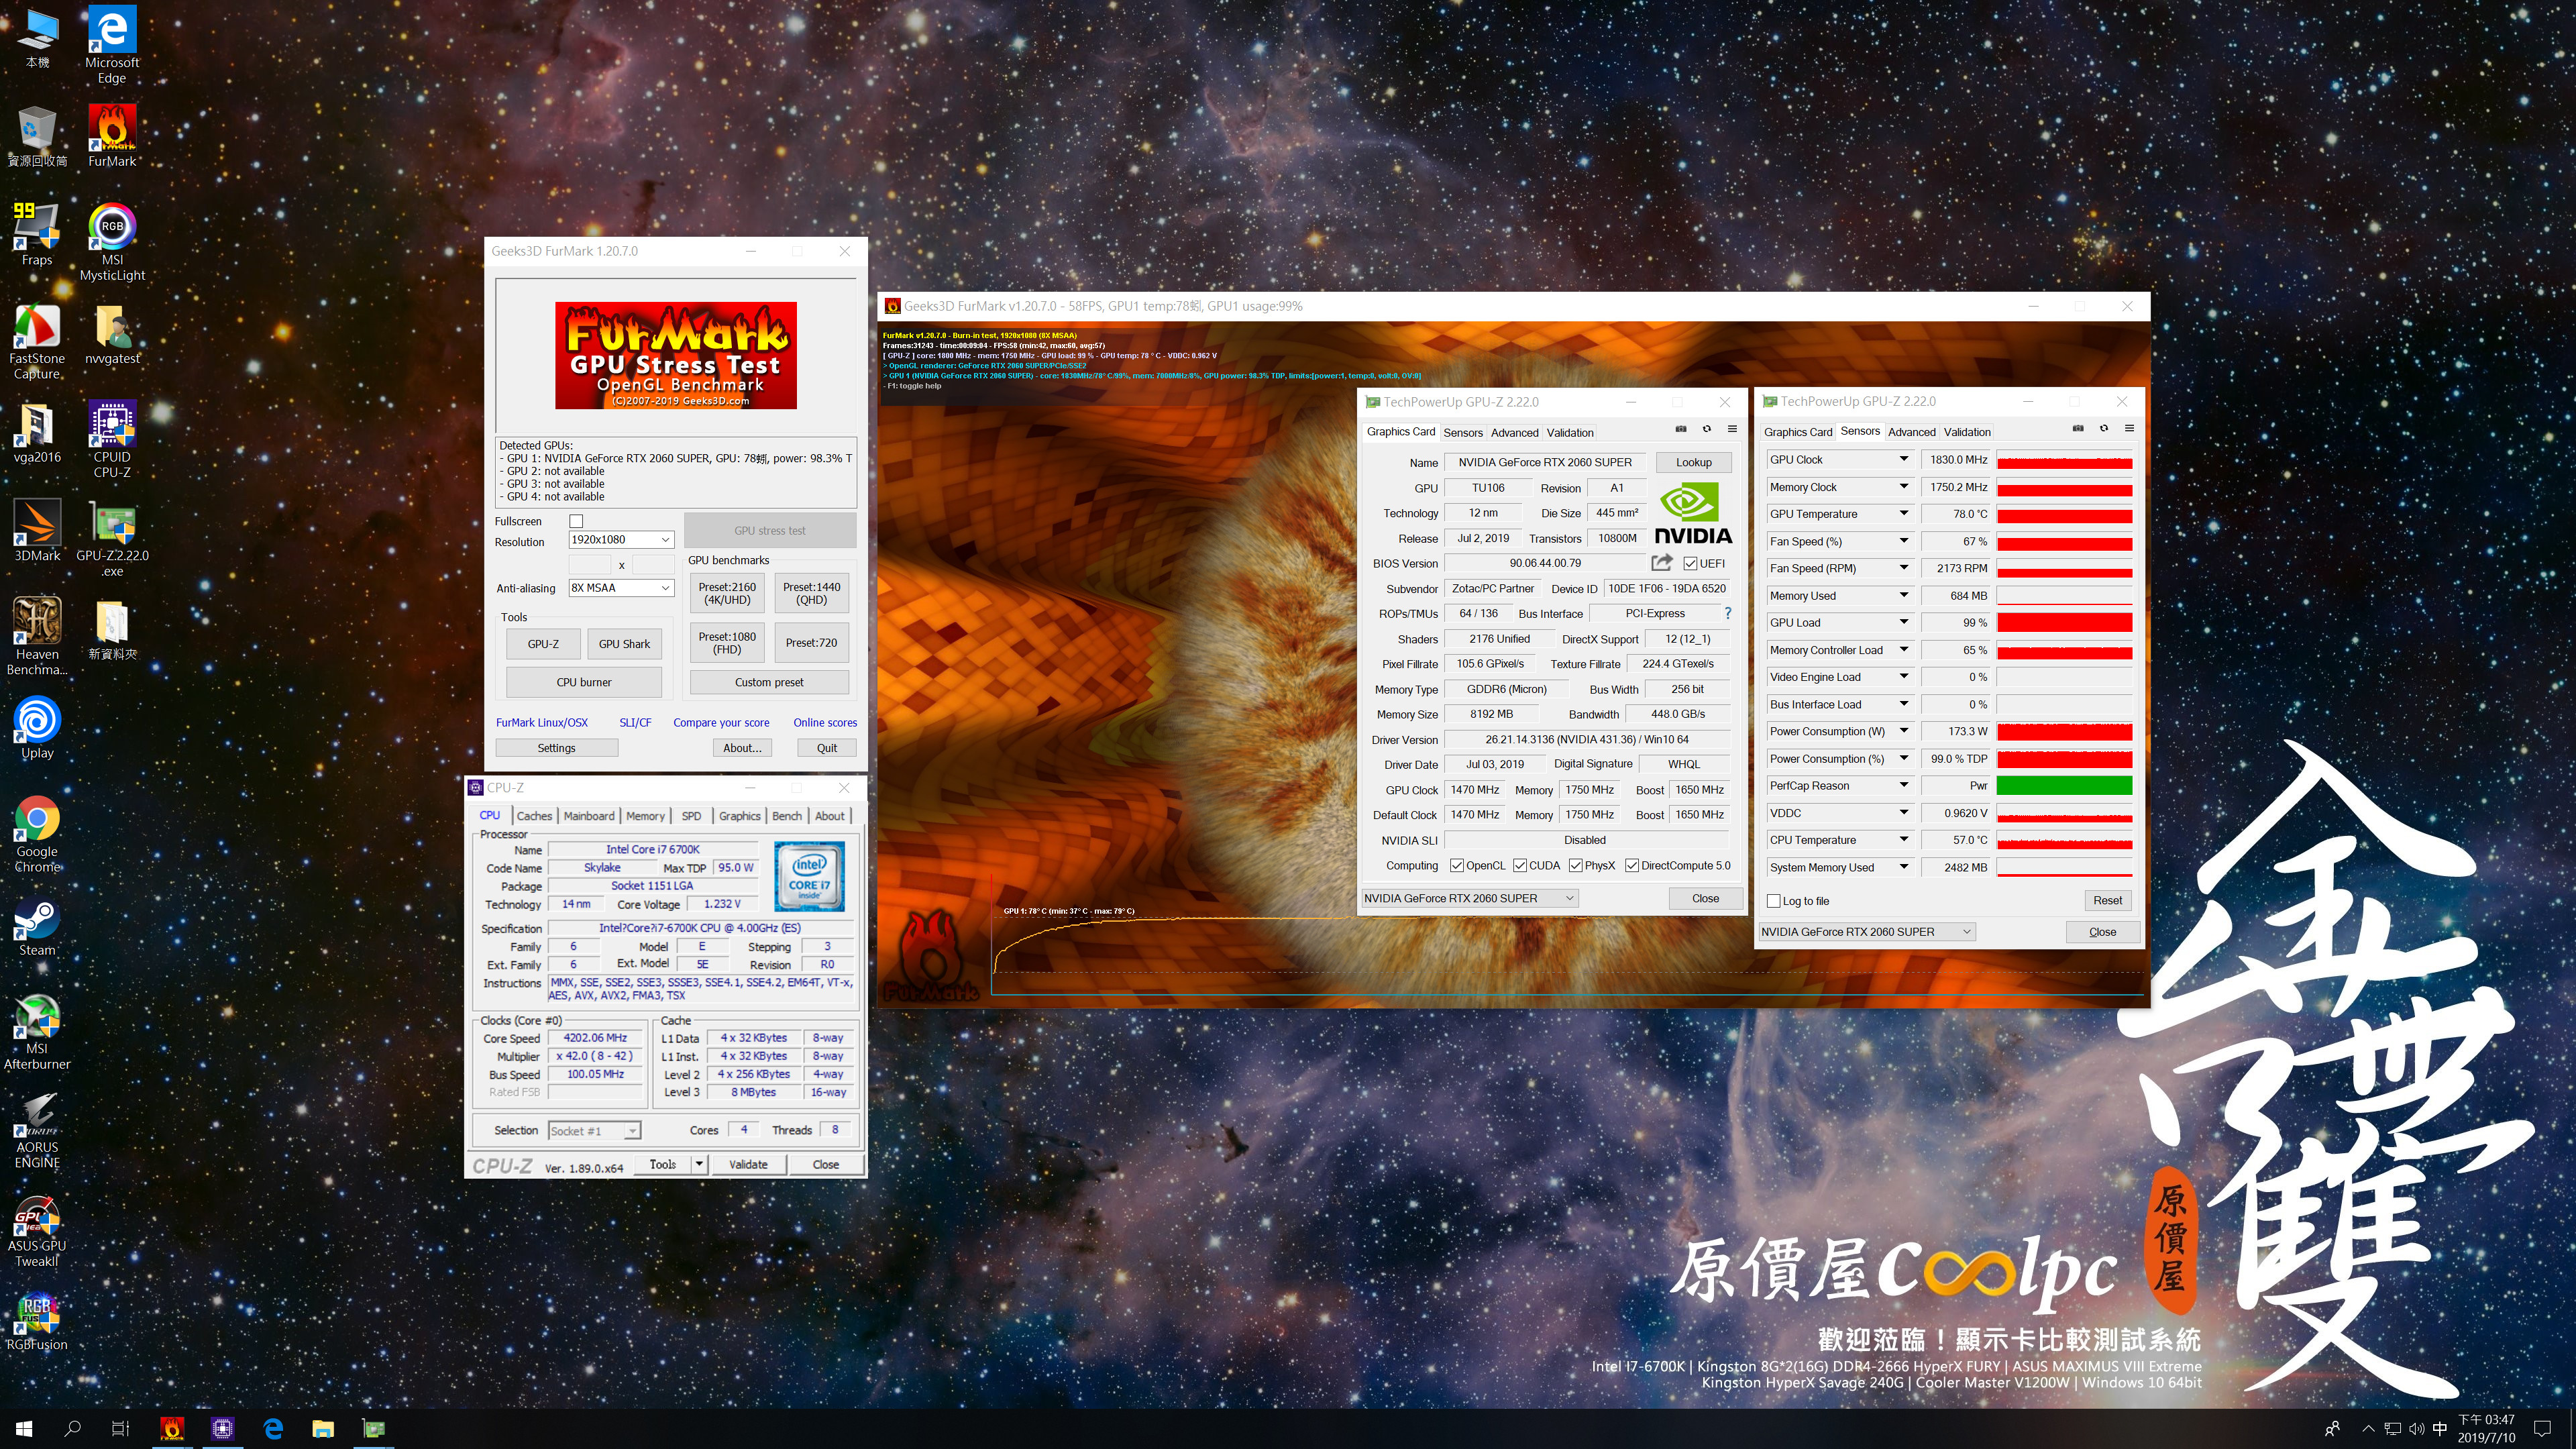The width and height of the screenshot is (2576, 1449).
Task: Open 3DMark desktop shortcut
Action: point(37,530)
